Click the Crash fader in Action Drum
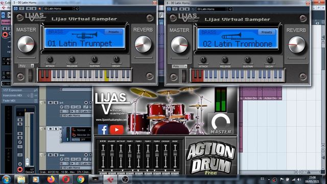 pos(166,153)
